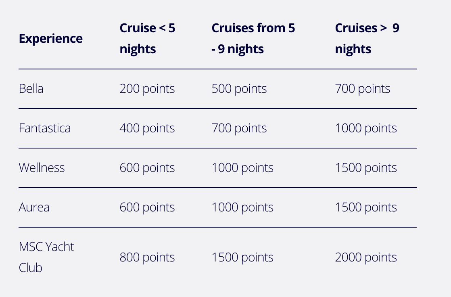Viewport: 451px width, 297px height.
Task: Click MSC Yacht Club's 2000 points cell
Action: coord(366,257)
